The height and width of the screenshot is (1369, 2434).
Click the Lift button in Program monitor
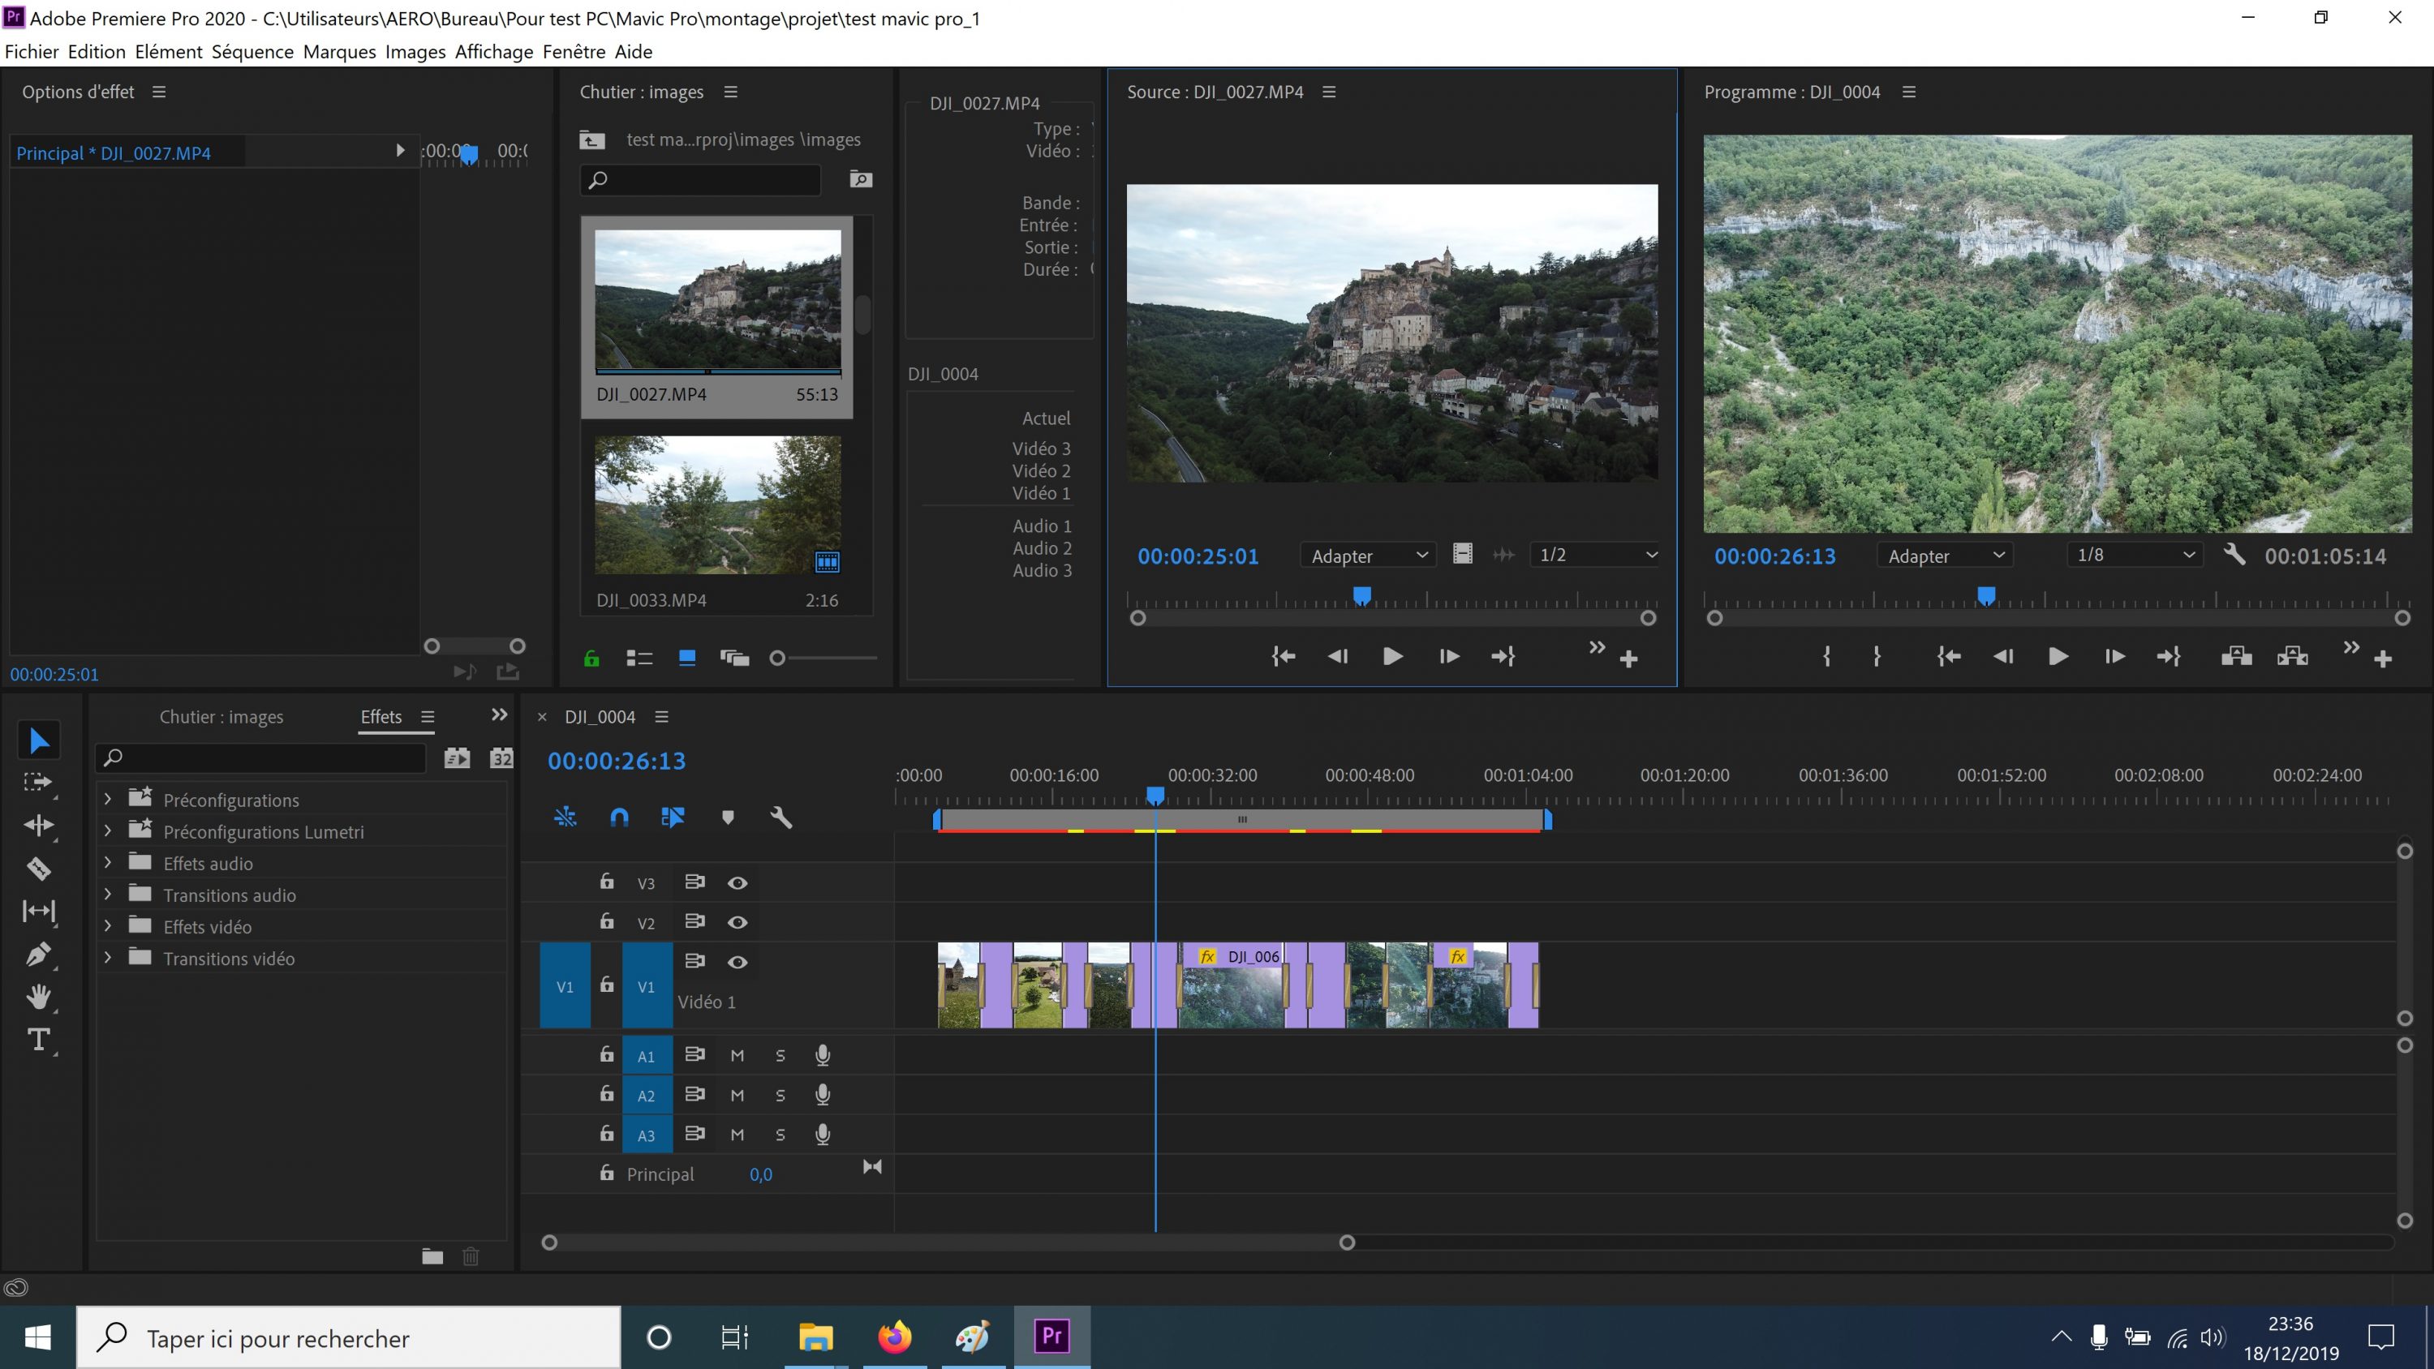coord(2235,657)
